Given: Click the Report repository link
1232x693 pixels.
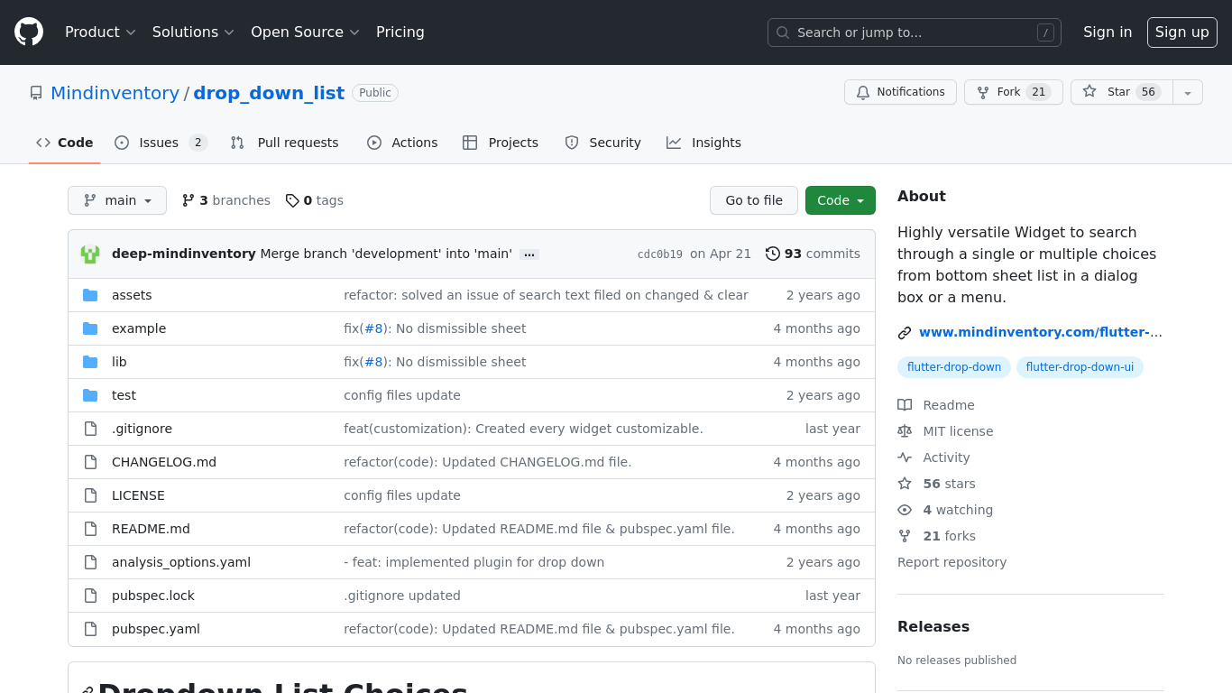Looking at the screenshot, I should coord(952,562).
